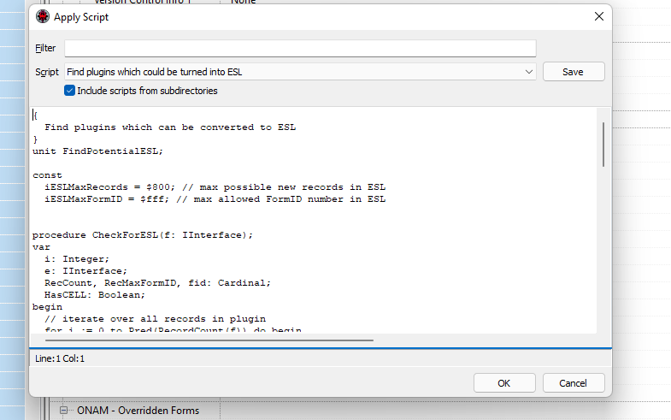671x420 pixels.
Task: Click the iESLMaxFormID constant line
Action: coord(215,199)
